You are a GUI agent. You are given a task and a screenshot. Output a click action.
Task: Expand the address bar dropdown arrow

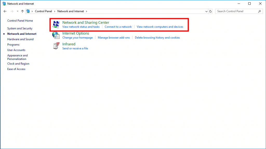pos(206,11)
